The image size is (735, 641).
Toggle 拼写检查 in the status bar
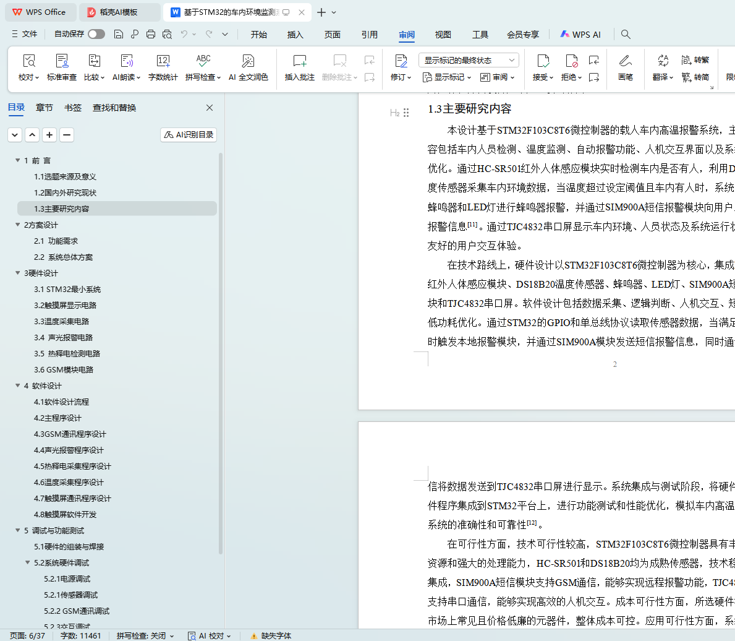pyautogui.click(x=145, y=635)
